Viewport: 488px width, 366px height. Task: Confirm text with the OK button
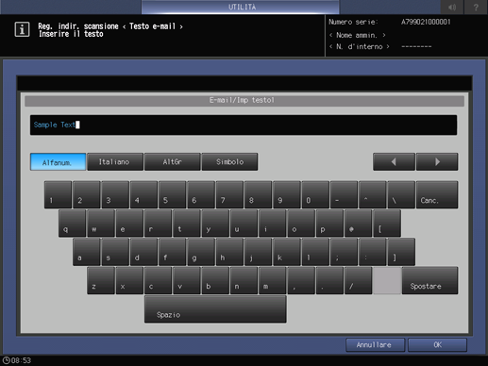point(437,345)
